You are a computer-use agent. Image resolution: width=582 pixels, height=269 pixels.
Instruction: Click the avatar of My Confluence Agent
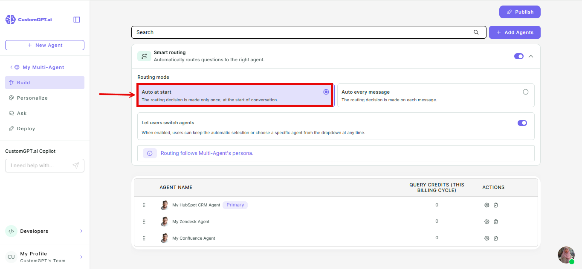point(165,238)
